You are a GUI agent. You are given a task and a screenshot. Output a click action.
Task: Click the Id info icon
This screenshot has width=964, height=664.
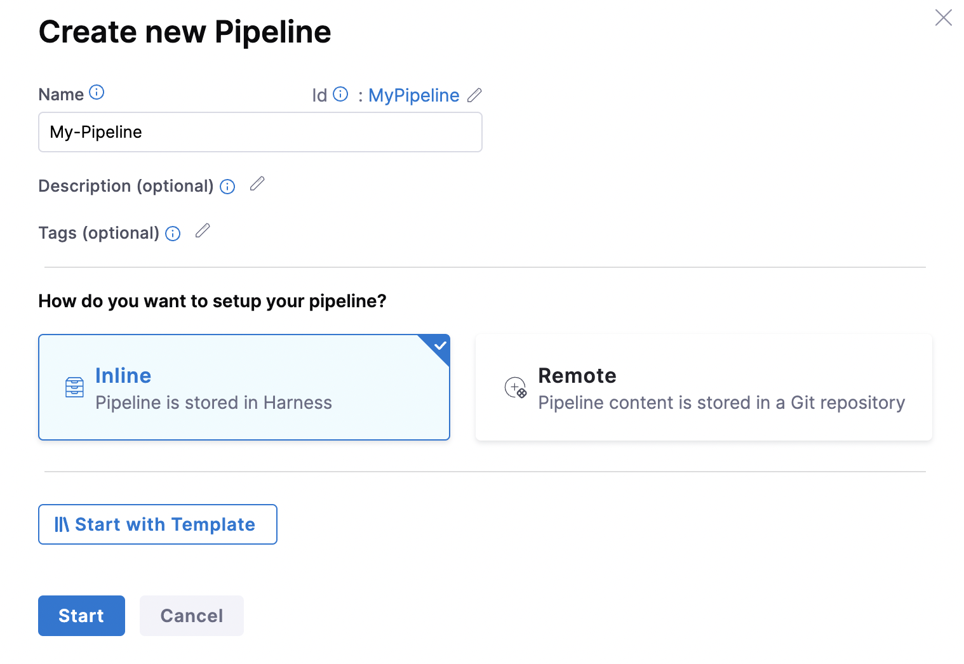pos(340,94)
